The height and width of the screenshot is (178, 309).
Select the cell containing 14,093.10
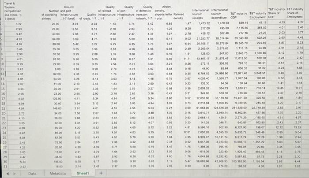click(x=239, y=142)
